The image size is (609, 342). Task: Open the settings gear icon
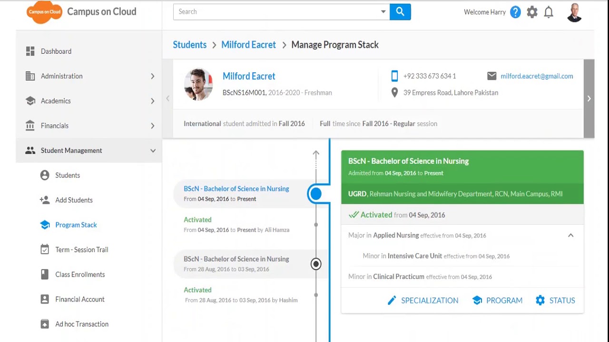(x=532, y=12)
